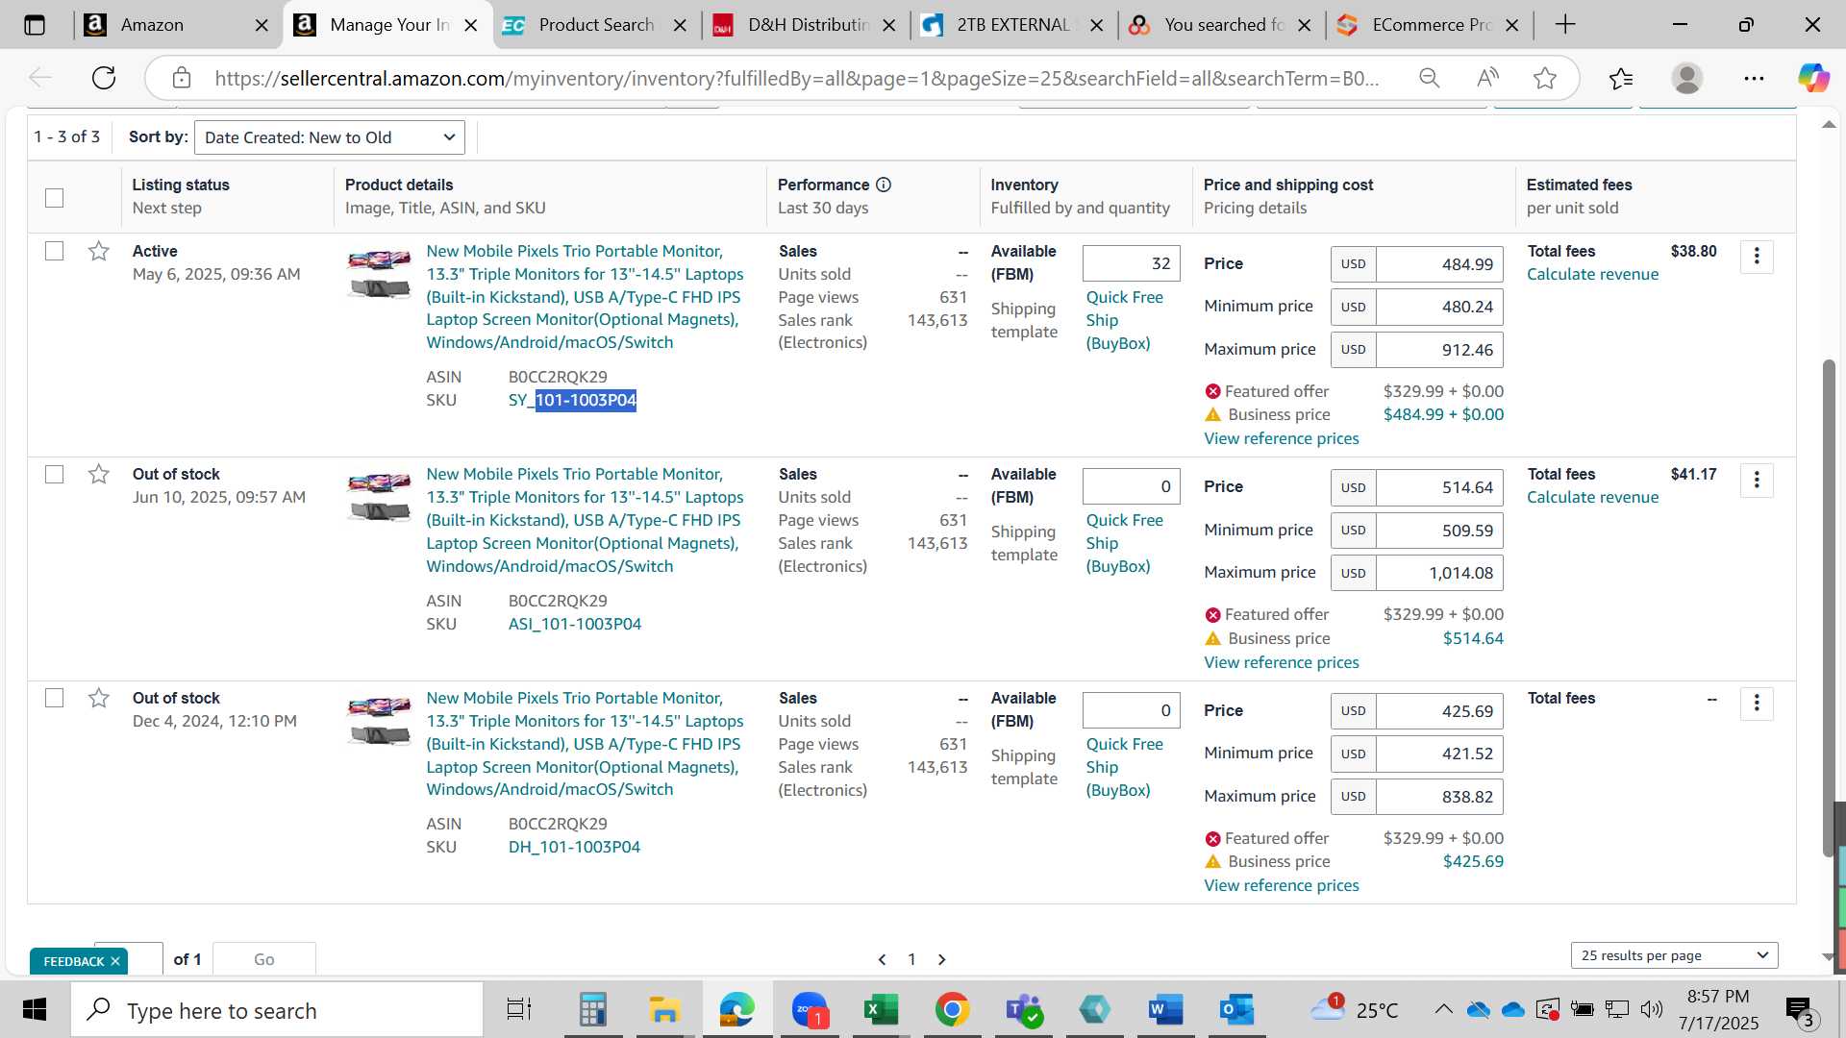
Task: Click the Performance info icon
Action: point(884,185)
